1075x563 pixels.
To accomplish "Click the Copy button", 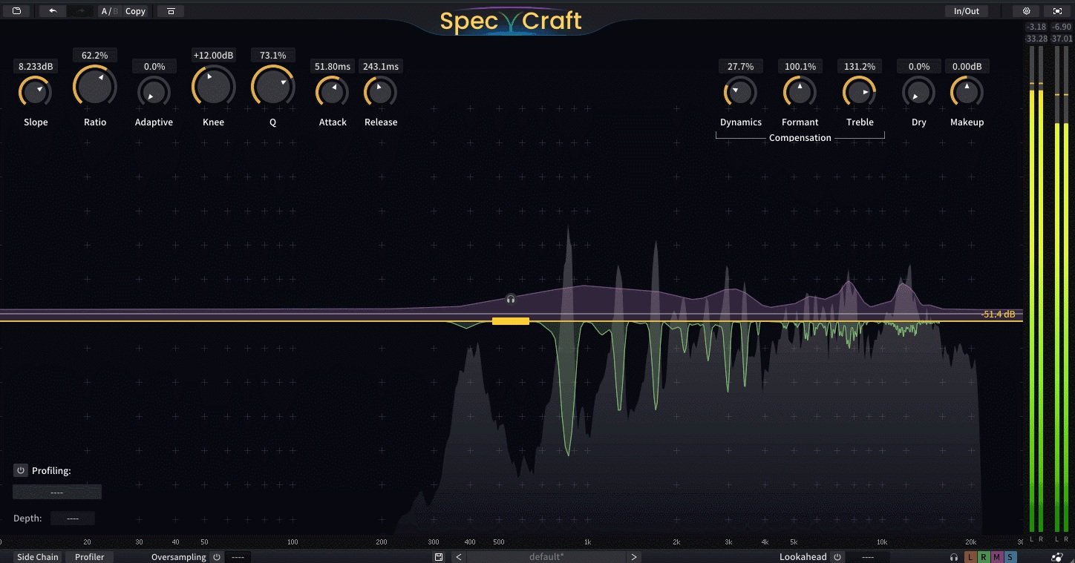I will pos(136,11).
